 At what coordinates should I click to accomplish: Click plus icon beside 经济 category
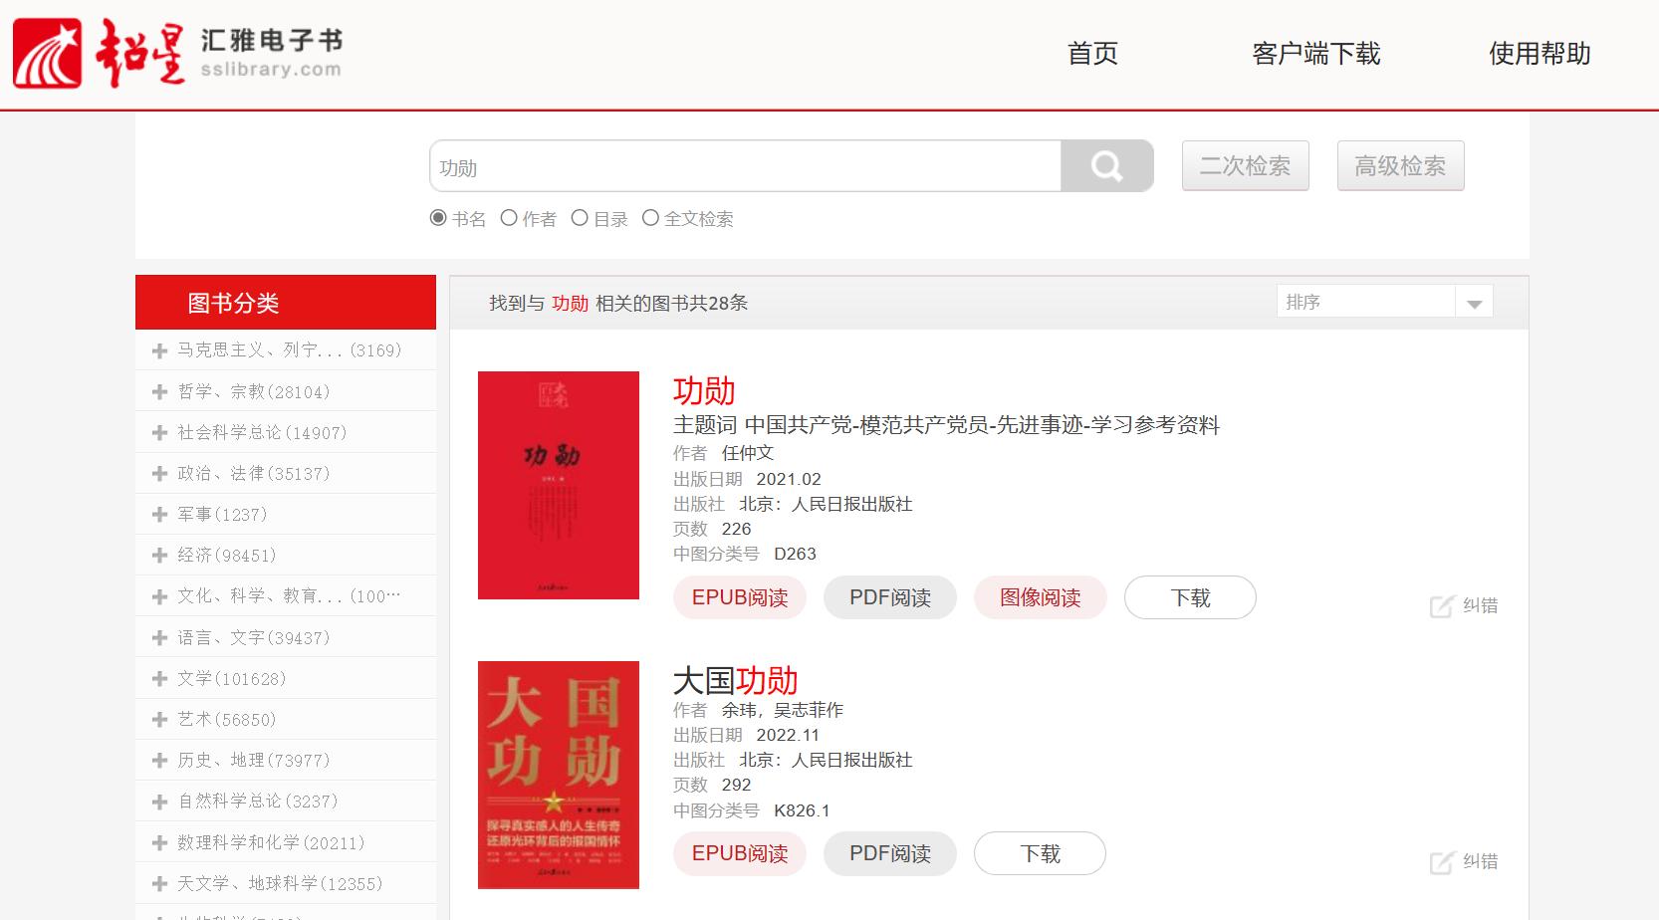coord(159,556)
